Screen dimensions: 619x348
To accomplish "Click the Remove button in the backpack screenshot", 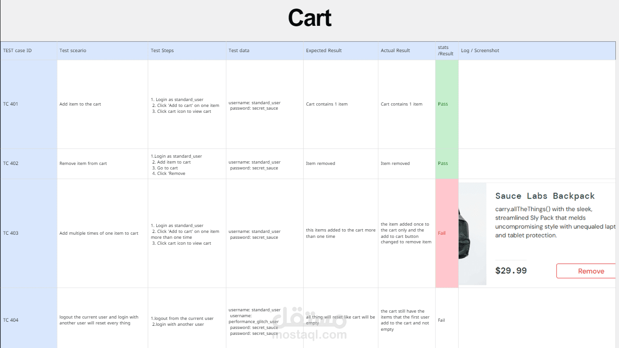I will (x=586, y=271).
